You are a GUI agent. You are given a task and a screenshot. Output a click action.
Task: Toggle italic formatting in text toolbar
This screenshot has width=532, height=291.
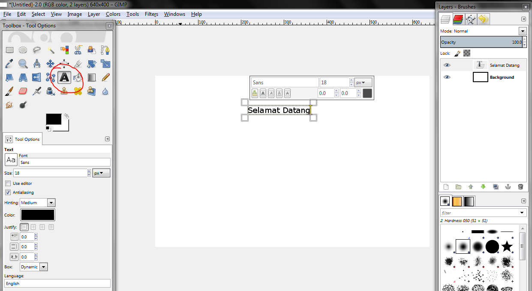click(x=271, y=93)
